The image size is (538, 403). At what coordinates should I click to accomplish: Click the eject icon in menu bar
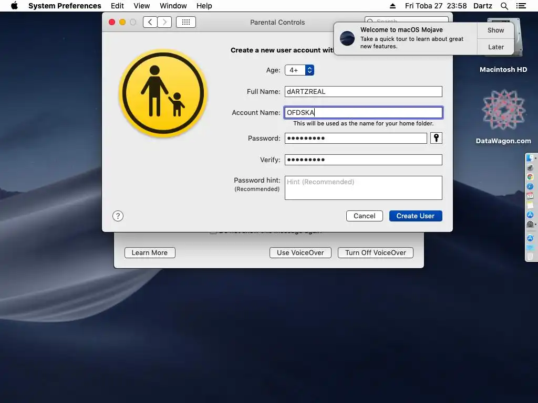393,6
